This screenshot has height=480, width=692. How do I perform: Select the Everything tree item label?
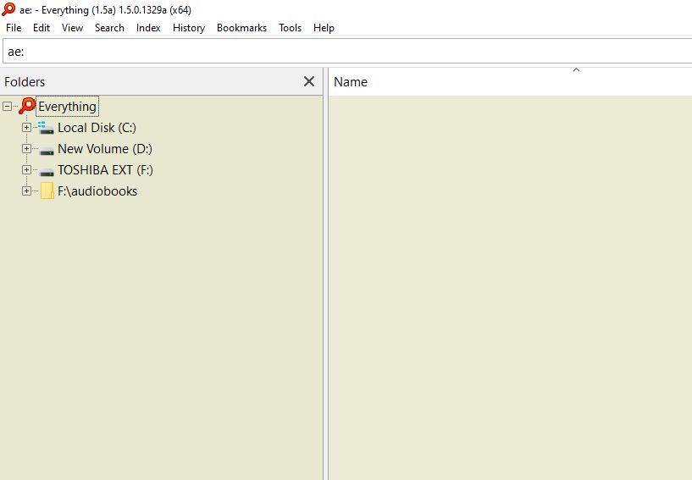click(x=67, y=107)
